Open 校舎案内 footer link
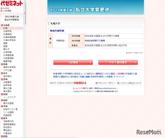Screen dimensions: 165x138 click(130, 74)
